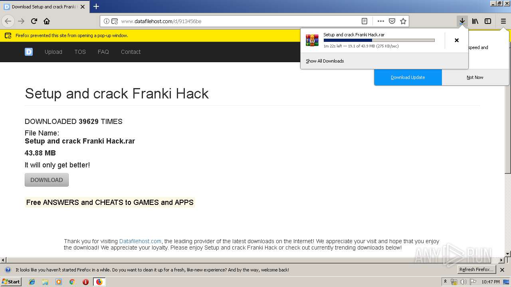
Task: Cancel the Franki Hack.rar download
Action: (457, 40)
